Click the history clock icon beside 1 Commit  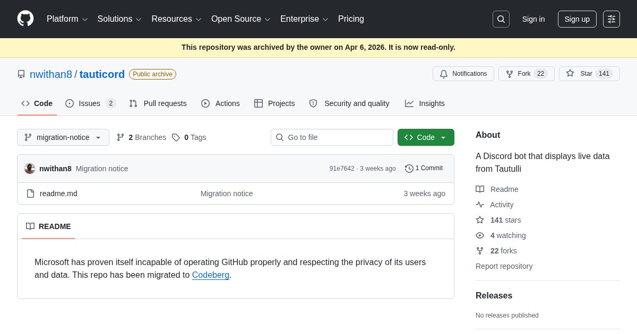(409, 168)
